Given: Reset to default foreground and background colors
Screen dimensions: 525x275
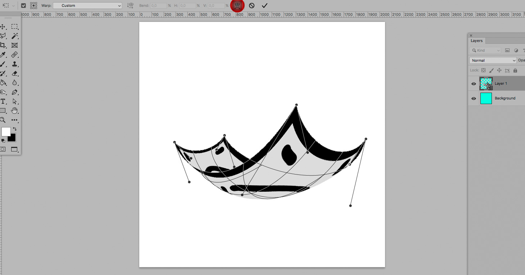Looking at the screenshot, I should tap(3, 141).
